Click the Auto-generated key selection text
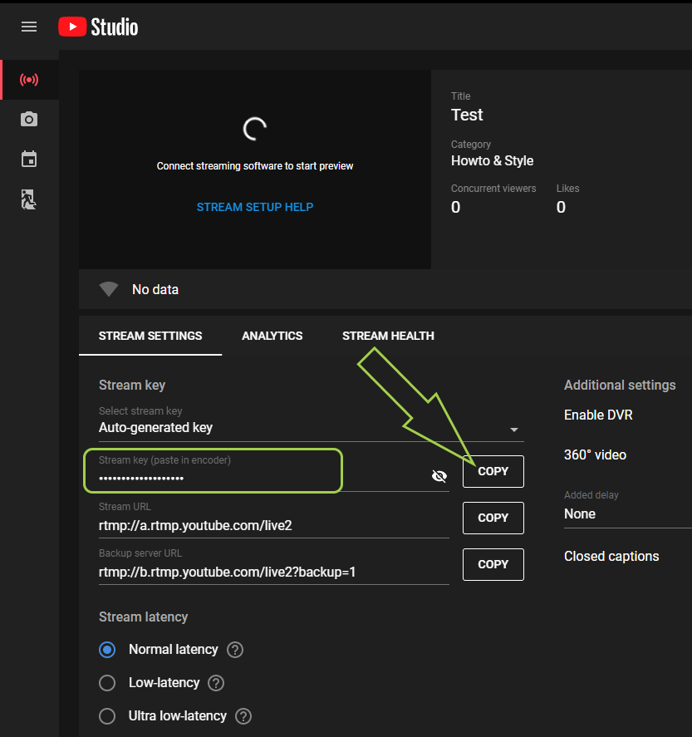This screenshot has width=692, height=737. coord(155,427)
